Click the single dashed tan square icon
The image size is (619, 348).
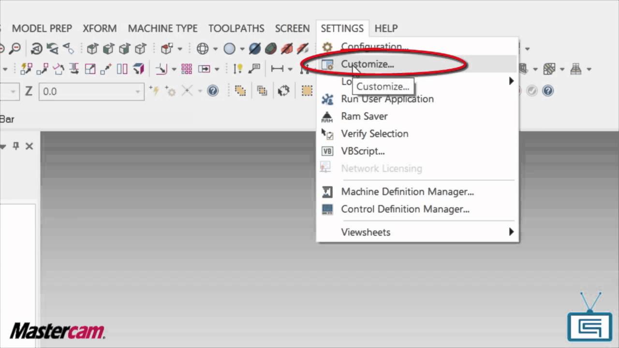pos(307,90)
